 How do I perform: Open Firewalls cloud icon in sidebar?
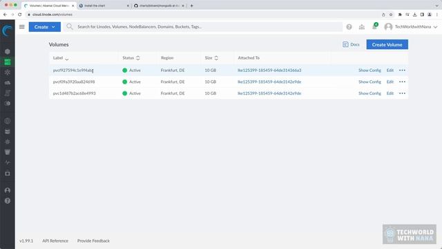point(8,83)
